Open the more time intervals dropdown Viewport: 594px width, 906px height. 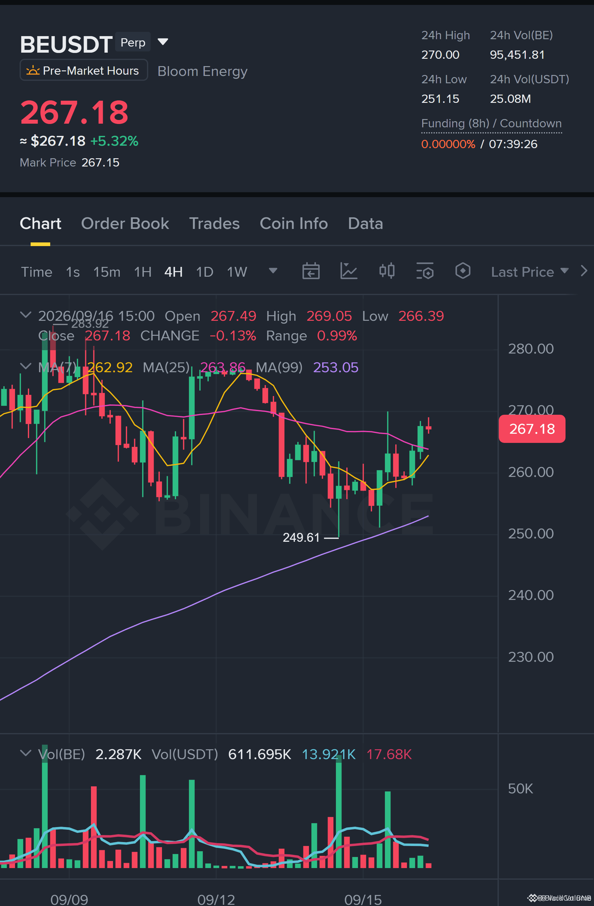click(273, 271)
